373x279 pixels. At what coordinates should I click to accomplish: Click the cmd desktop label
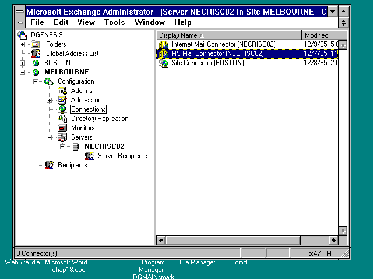[x=241, y=262]
